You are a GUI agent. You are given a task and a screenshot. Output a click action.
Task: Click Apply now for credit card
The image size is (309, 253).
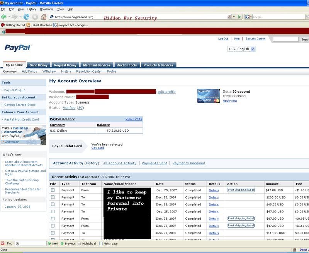pos(230,101)
